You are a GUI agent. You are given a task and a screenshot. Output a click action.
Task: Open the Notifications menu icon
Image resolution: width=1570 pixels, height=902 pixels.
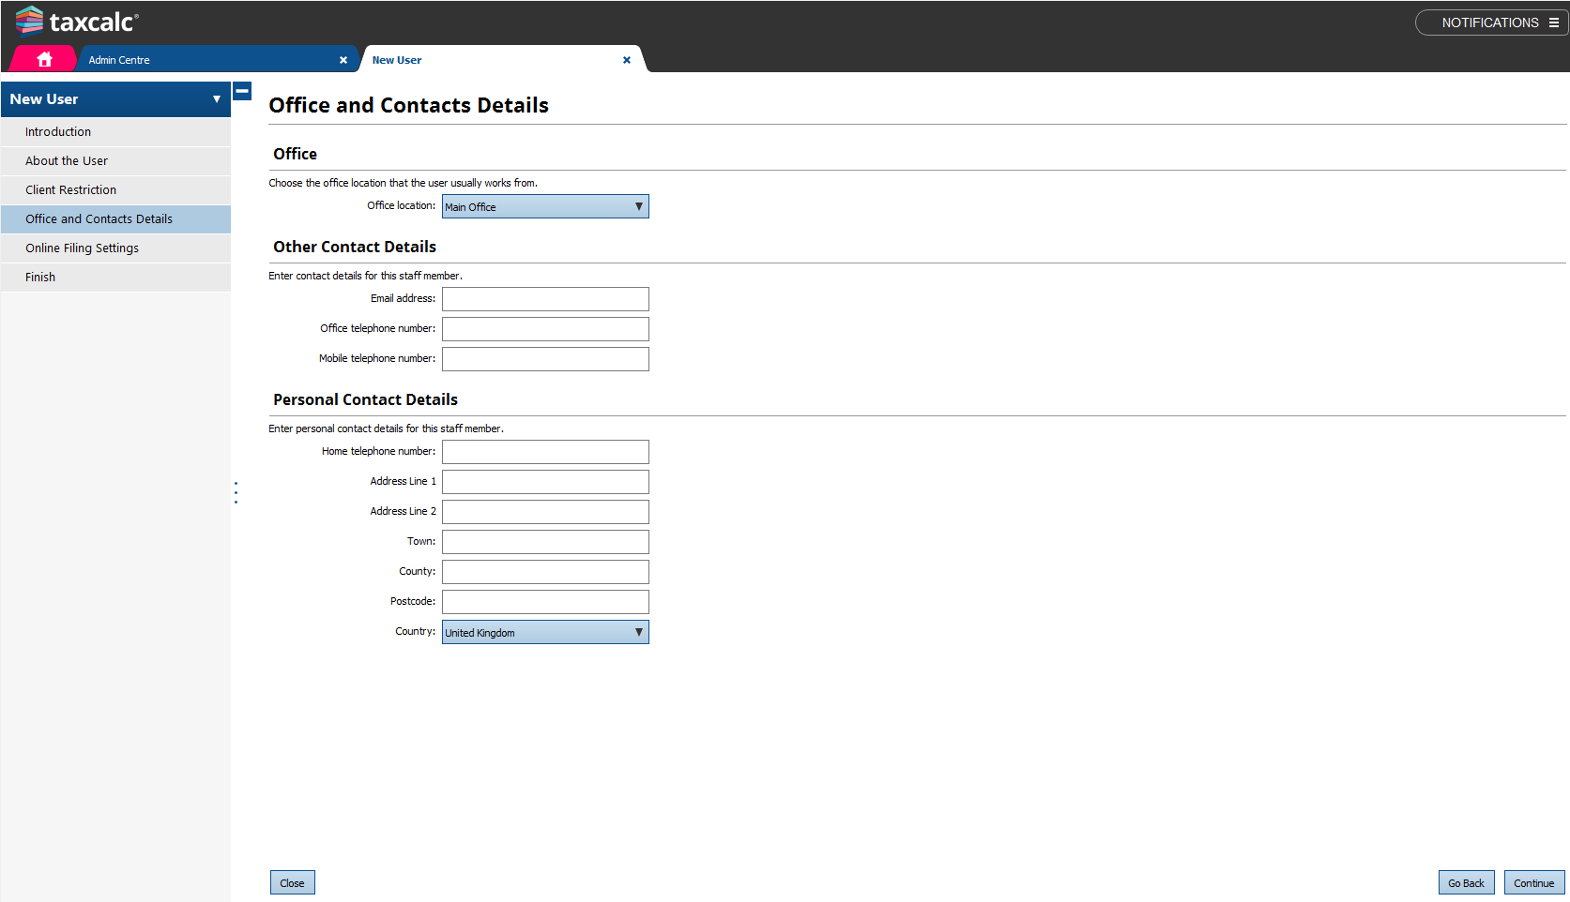coord(1554,23)
